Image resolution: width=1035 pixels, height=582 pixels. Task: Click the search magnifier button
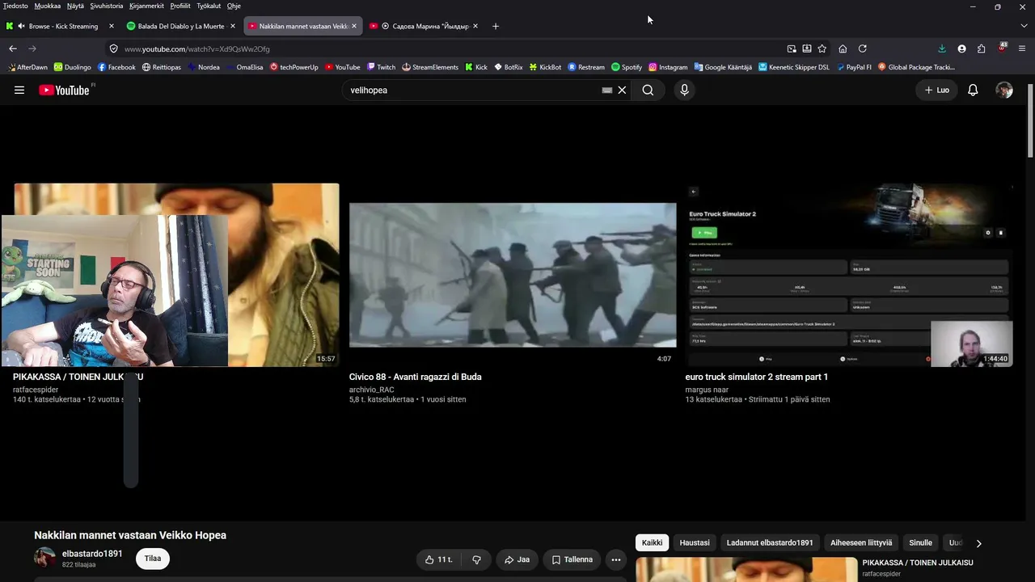point(648,91)
